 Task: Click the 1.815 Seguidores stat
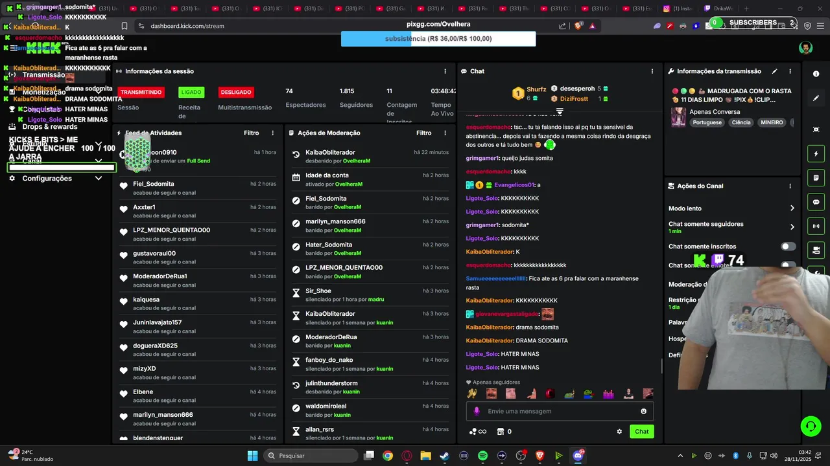356,98
